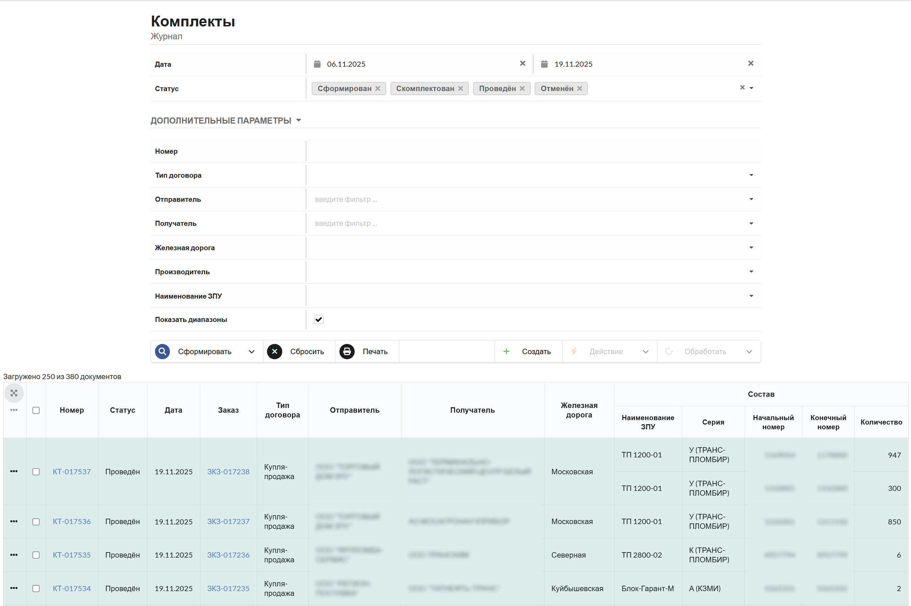Select the КТ-017536 row checkbox
The image size is (911, 606).
click(x=36, y=522)
